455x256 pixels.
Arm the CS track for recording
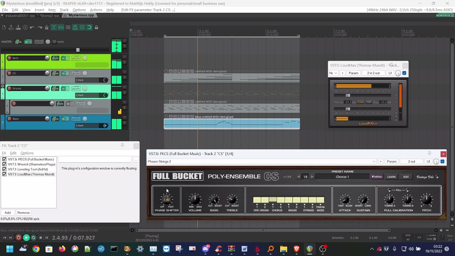point(9,73)
